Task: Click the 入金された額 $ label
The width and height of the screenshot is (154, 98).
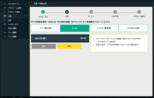Action: pyautogui.click(x=40, y=38)
